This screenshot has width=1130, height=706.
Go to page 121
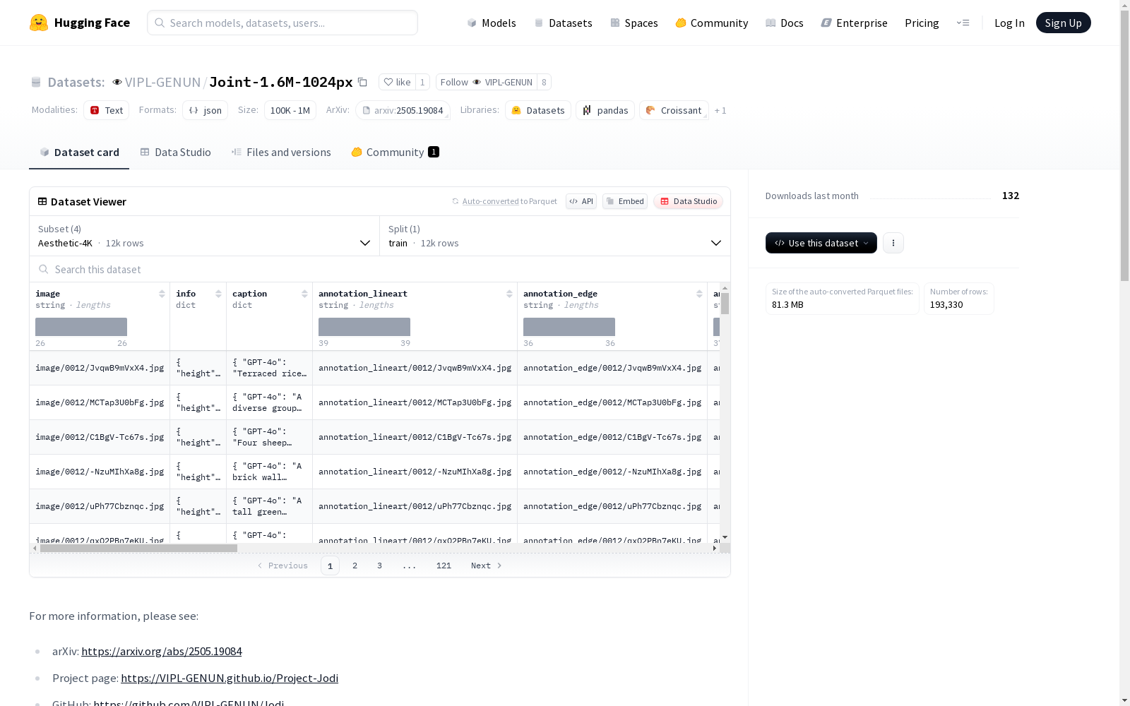point(444,566)
